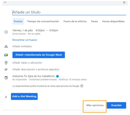Edit Notificar 10 minutos antes
Viewport: 130px width, 115px height.
click(73, 80)
